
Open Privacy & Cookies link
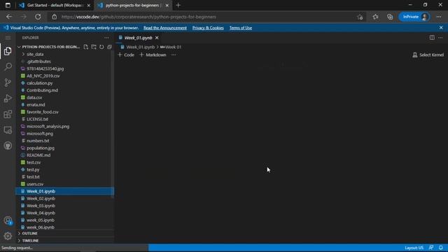click(x=208, y=28)
